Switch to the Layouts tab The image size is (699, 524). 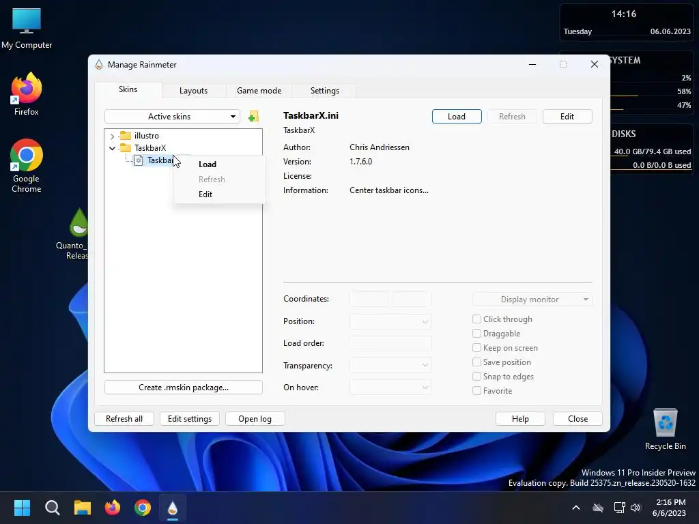click(193, 91)
